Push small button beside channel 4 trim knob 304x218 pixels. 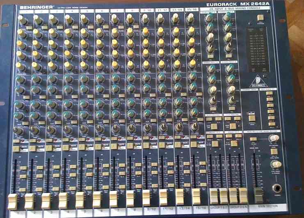point(75,28)
